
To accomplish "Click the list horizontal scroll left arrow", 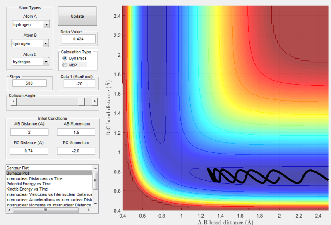I will click(x=9, y=210).
